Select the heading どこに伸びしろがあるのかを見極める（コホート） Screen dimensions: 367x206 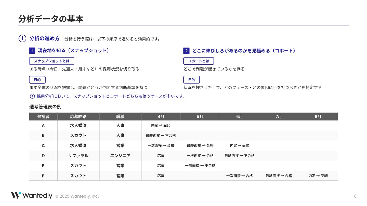click(244, 51)
